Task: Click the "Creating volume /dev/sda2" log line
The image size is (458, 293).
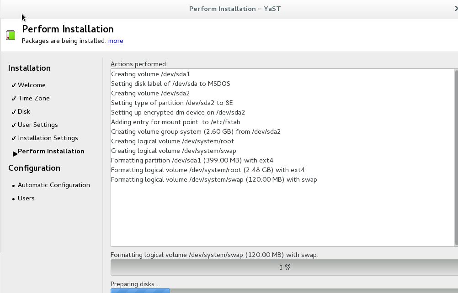Action: pos(150,94)
